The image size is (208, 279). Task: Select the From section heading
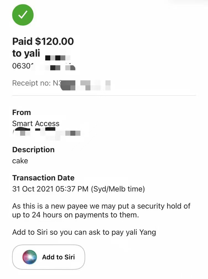click(22, 112)
